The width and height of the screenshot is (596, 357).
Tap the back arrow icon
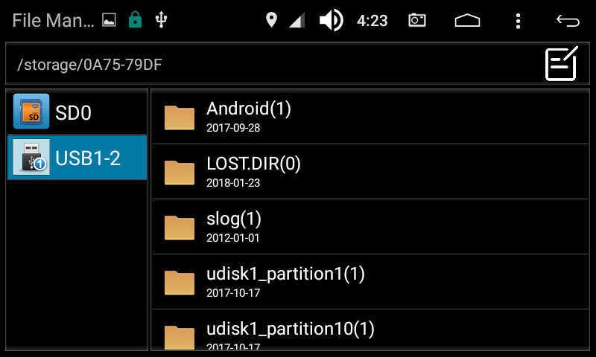pos(568,21)
